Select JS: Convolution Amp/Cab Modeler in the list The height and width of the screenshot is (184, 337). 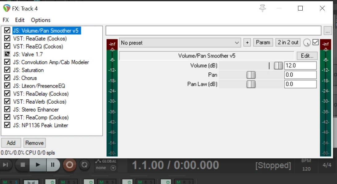[x=51, y=62]
